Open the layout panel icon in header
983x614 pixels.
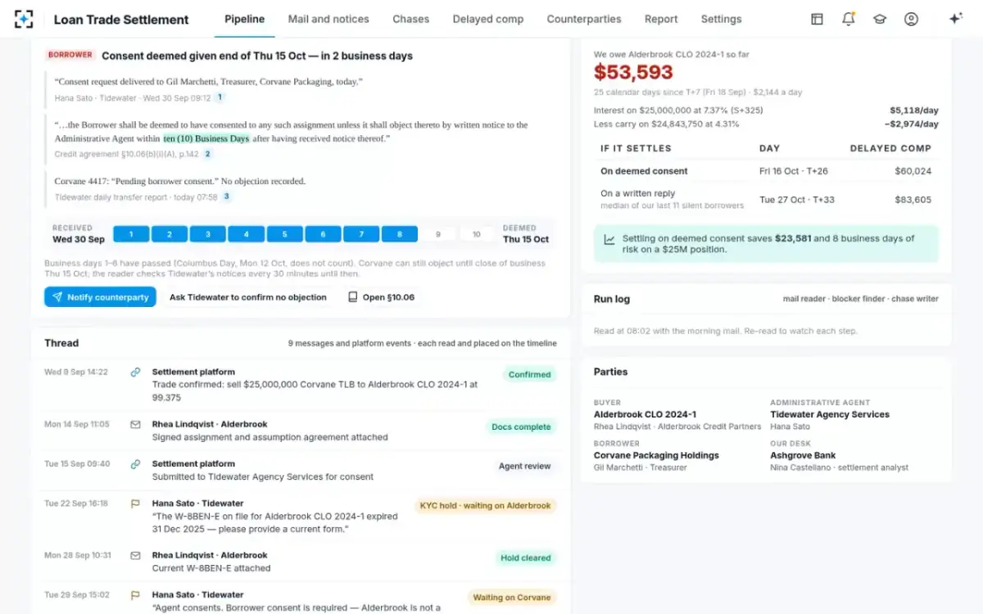[817, 19]
